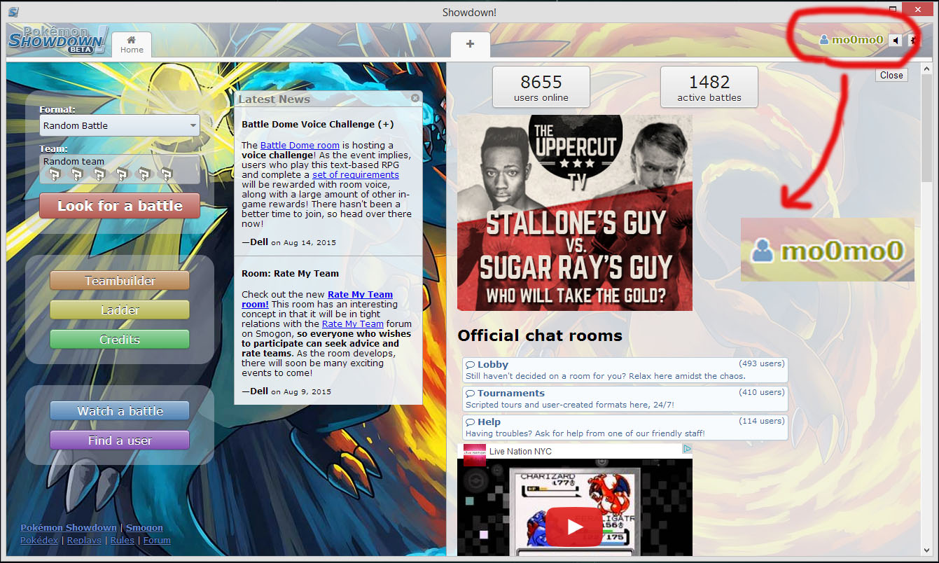The image size is (939, 563).
Task: Join the Tournaments chat room
Action: 625,399
